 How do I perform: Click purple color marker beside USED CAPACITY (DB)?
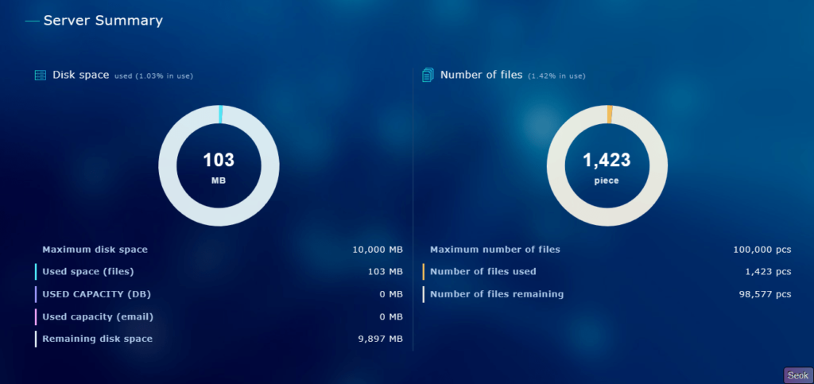(x=36, y=294)
